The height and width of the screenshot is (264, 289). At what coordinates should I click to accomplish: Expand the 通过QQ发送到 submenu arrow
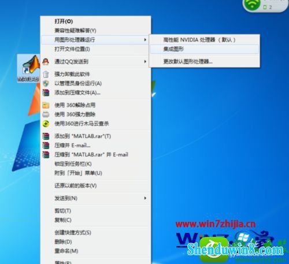(x=145, y=62)
